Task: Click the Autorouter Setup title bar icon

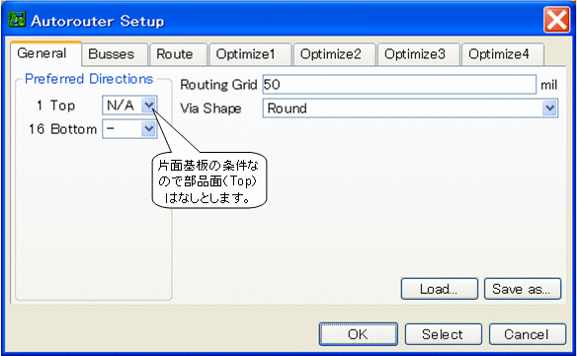Action: (x=17, y=20)
